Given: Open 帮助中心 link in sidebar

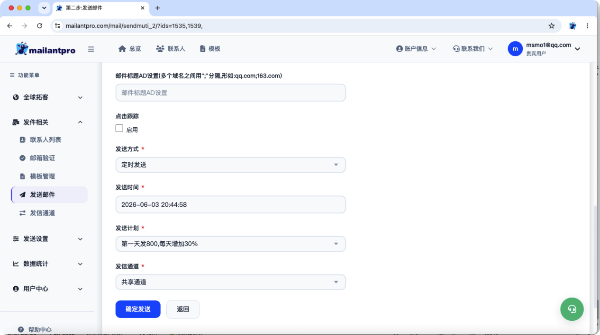Looking at the screenshot, I should tap(40, 329).
